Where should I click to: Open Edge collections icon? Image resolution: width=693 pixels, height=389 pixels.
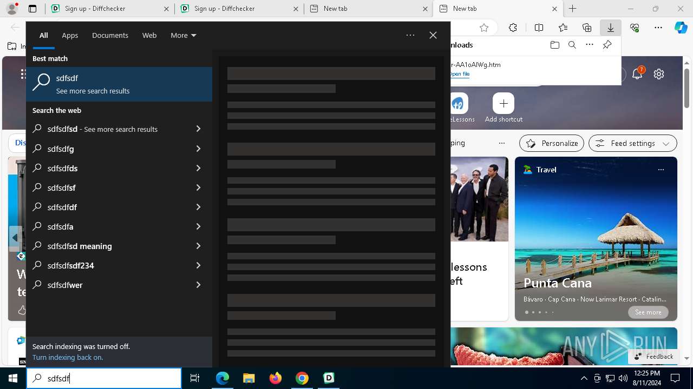[x=587, y=28]
